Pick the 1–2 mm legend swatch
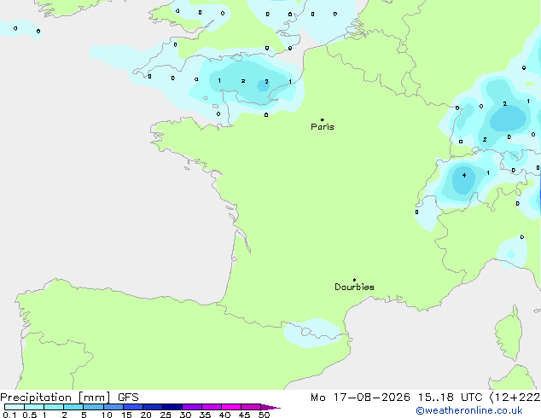The height and width of the screenshot is (418, 541). click(54, 407)
